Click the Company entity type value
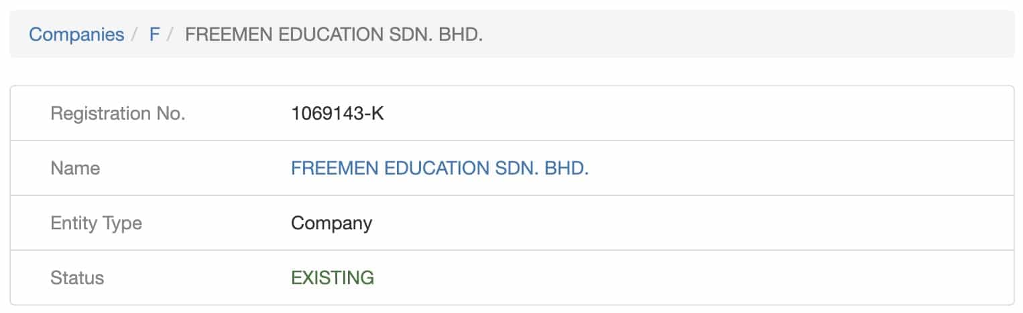Image resolution: width=1023 pixels, height=313 pixels. tap(331, 223)
